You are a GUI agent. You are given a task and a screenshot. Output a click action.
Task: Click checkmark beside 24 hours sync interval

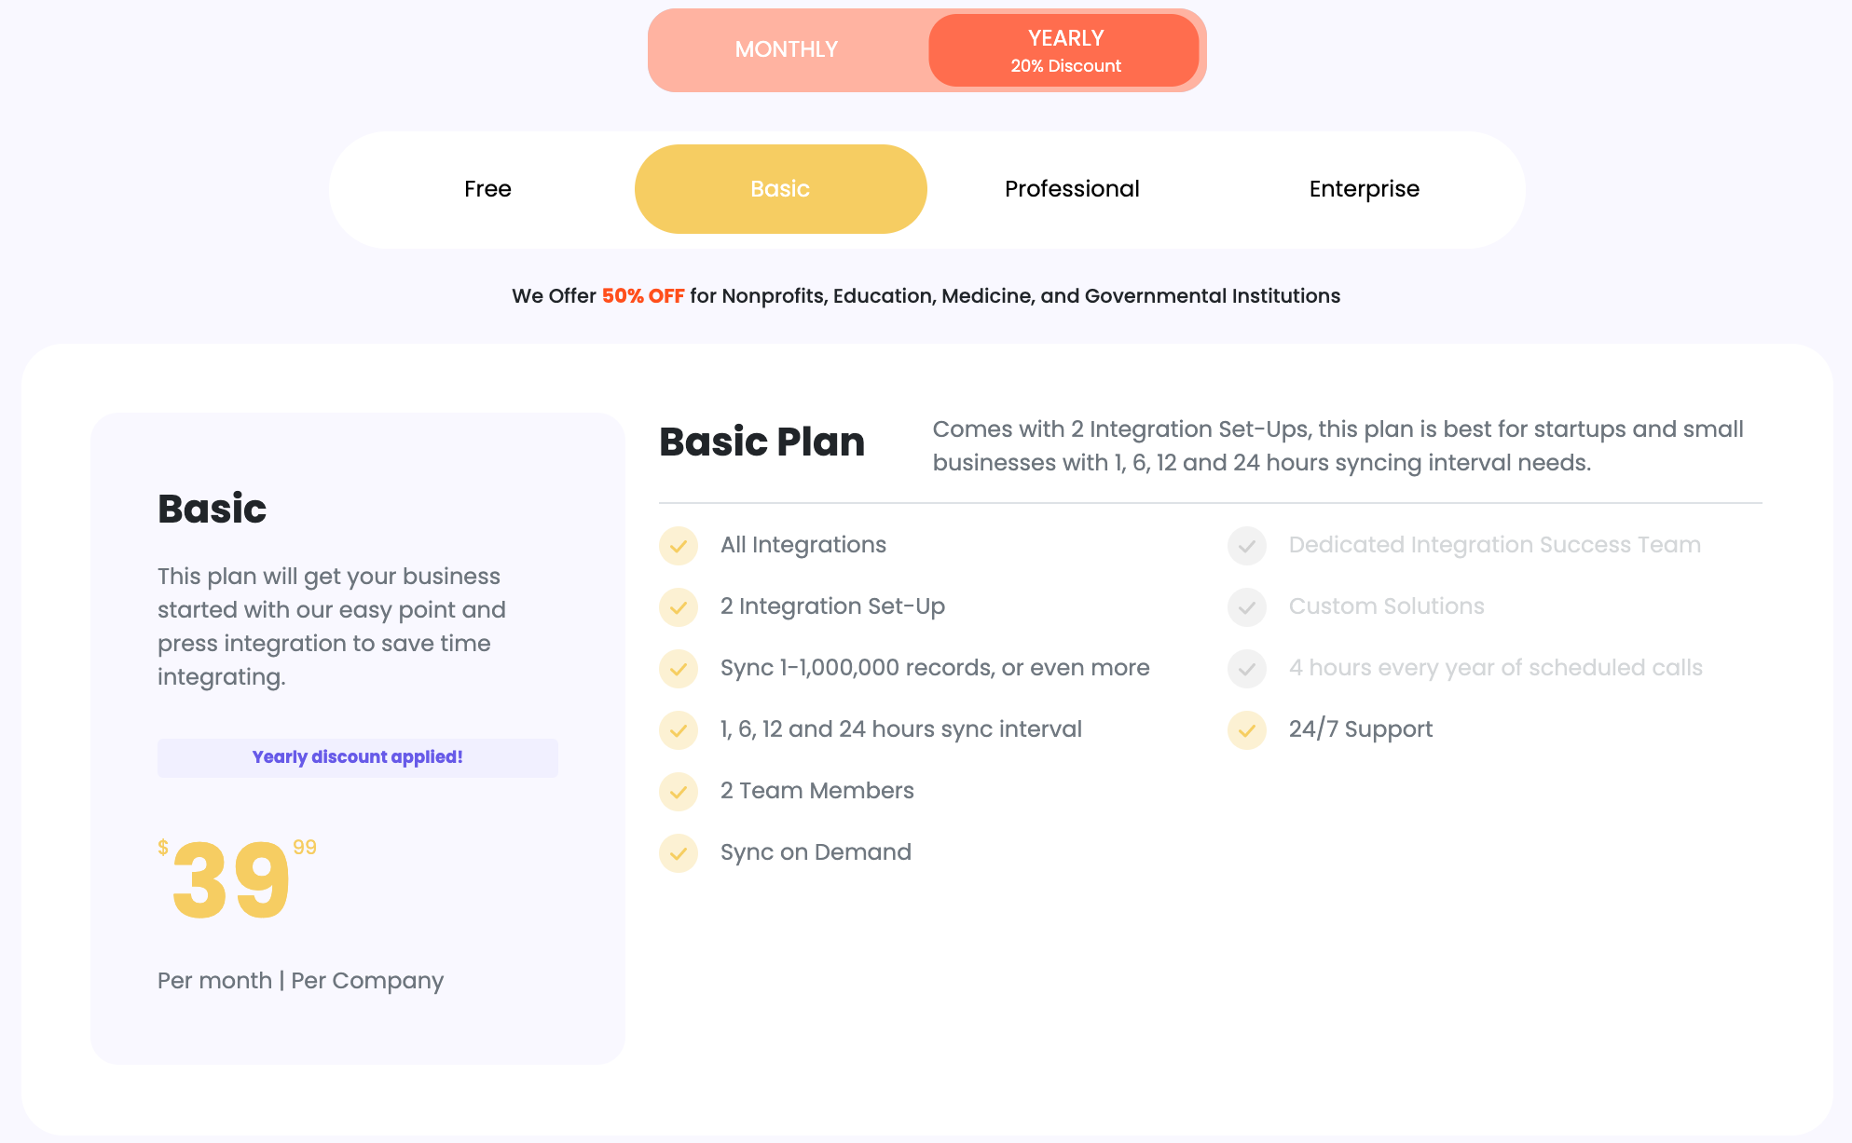tap(679, 730)
